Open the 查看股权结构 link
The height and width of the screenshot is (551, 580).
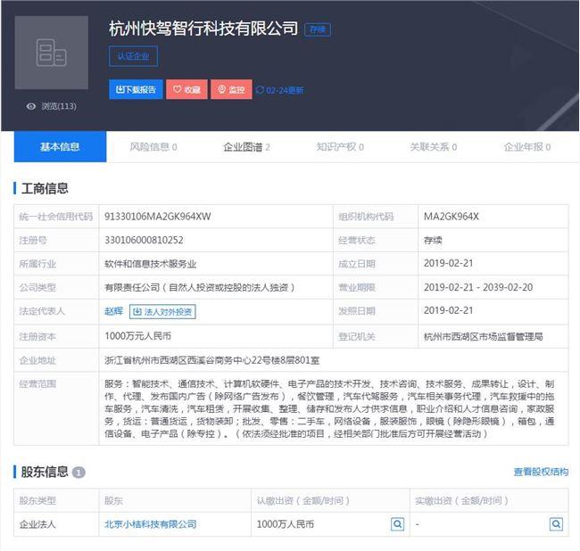click(x=540, y=472)
